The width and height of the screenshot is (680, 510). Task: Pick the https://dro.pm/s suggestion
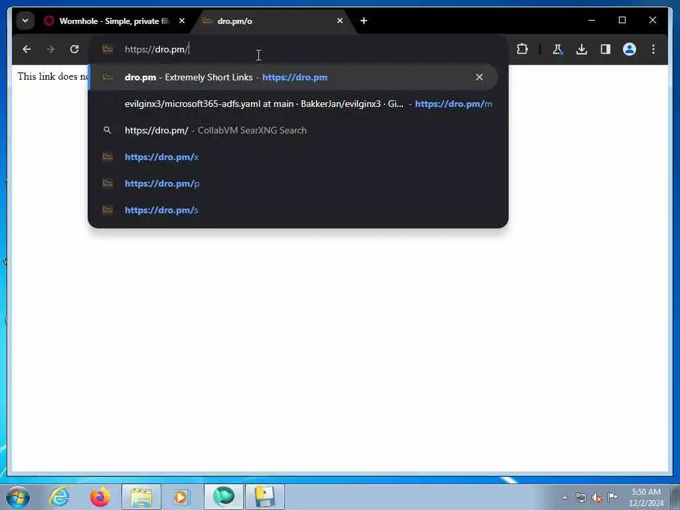point(298,210)
